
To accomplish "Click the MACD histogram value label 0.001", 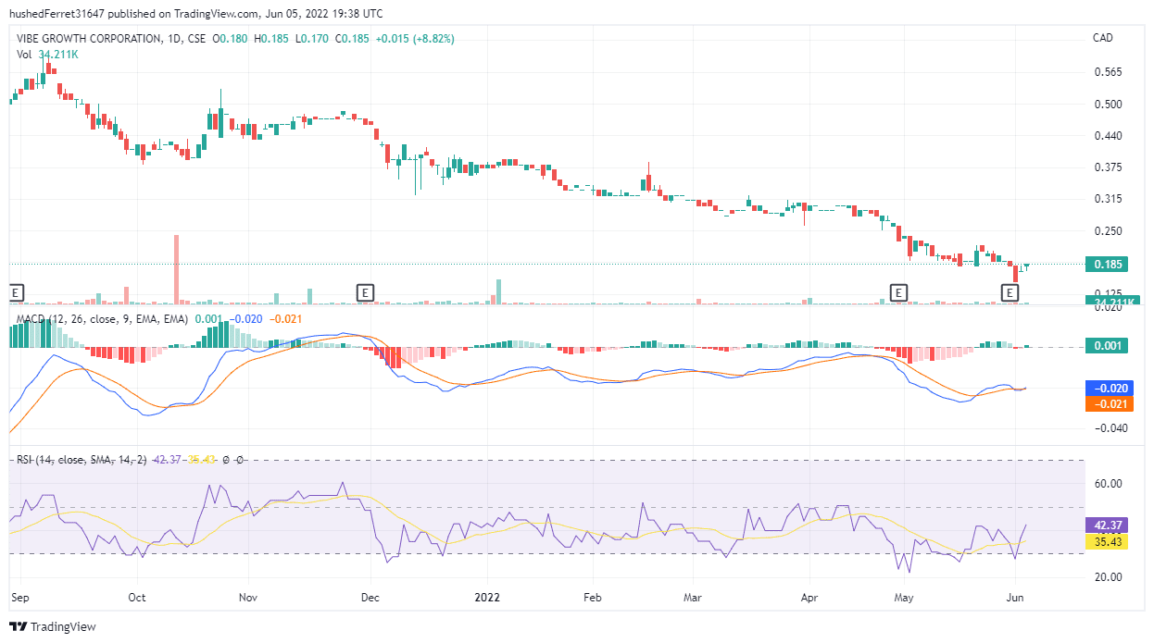I will click(x=1109, y=346).
